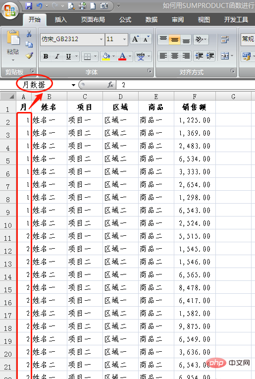Open the font color dropdown arrow
255x379 pixels.
[130, 56]
